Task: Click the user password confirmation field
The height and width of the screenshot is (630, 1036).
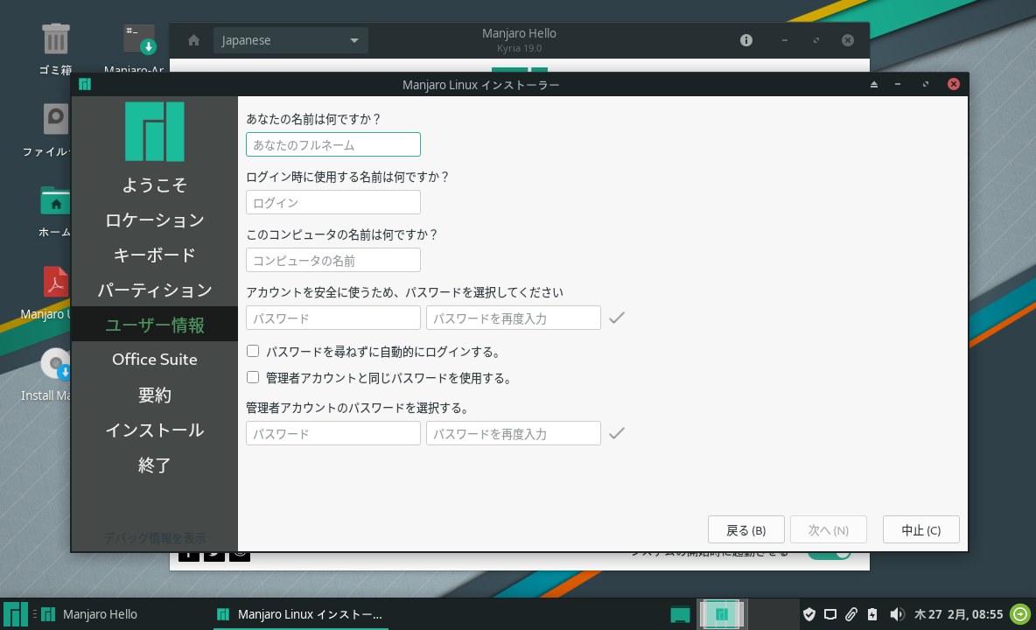Action: click(x=514, y=318)
